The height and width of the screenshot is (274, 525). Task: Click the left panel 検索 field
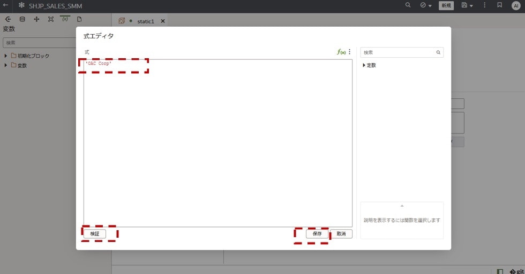(x=40, y=43)
